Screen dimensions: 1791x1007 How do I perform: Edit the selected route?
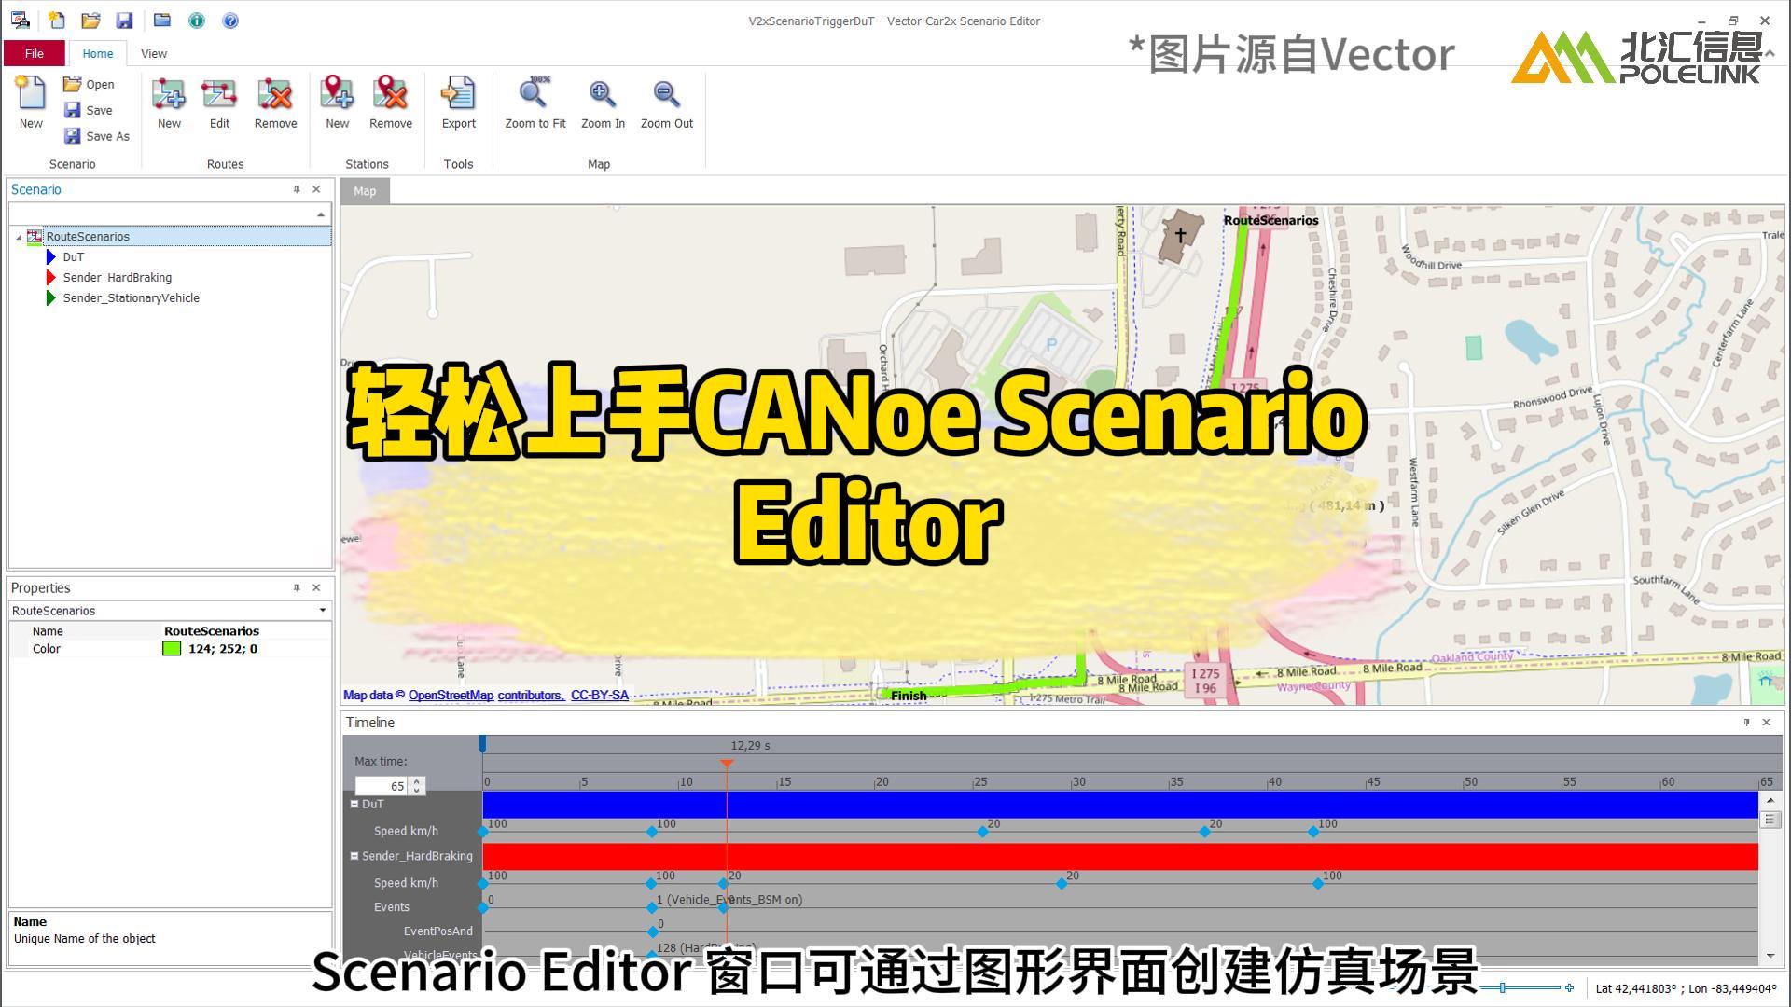pyautogui.click(x=219, y=103)
